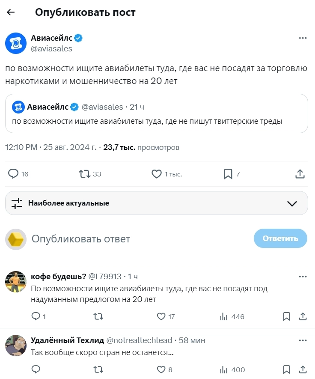Reply icon on main Авиасейлс post

14,174
